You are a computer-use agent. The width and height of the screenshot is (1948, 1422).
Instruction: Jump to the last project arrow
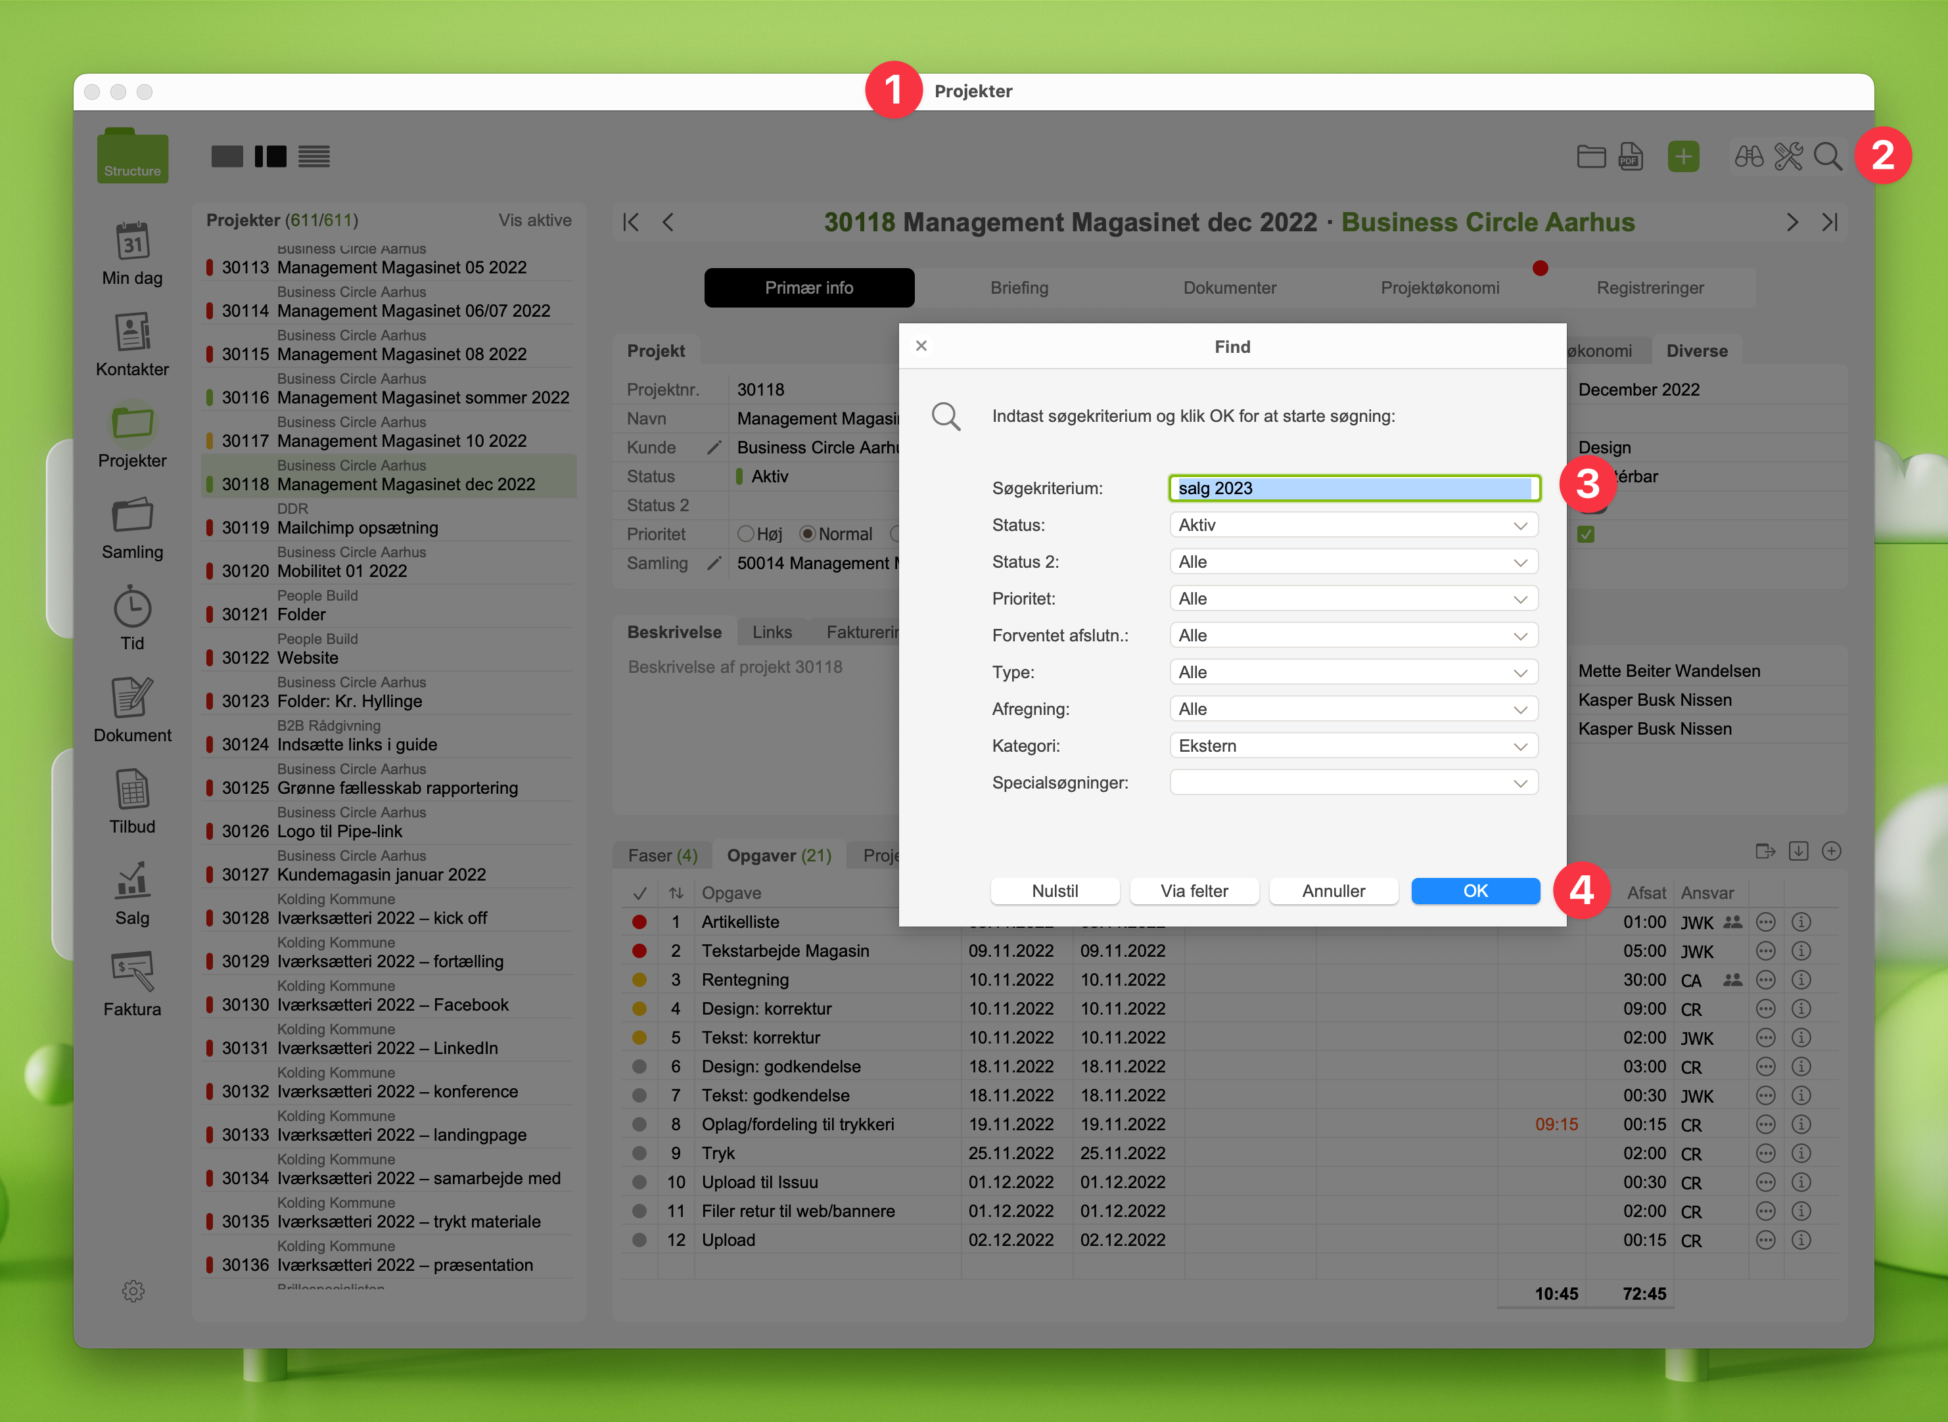coord(1829,222)
